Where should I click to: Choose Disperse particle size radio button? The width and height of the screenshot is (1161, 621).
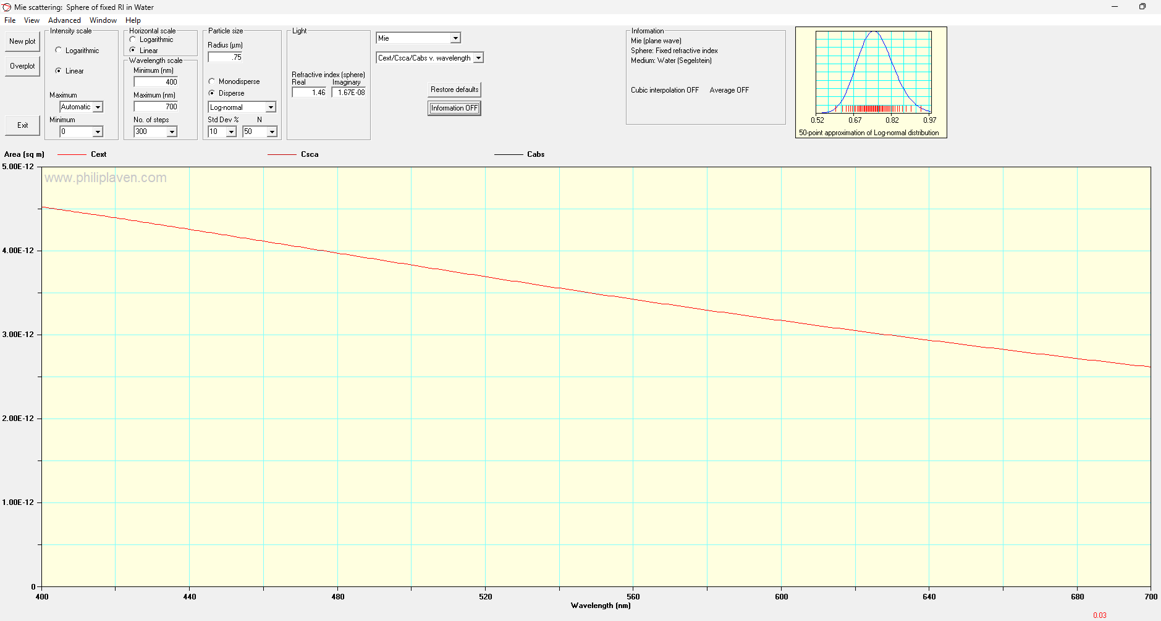pos(212,93)
